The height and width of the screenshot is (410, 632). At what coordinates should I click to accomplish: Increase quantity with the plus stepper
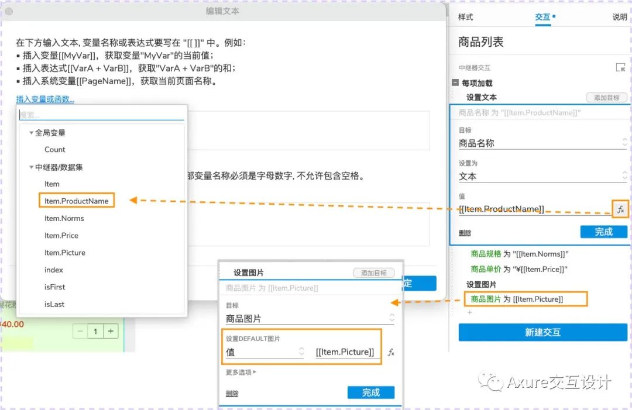[x=111, y=331]
